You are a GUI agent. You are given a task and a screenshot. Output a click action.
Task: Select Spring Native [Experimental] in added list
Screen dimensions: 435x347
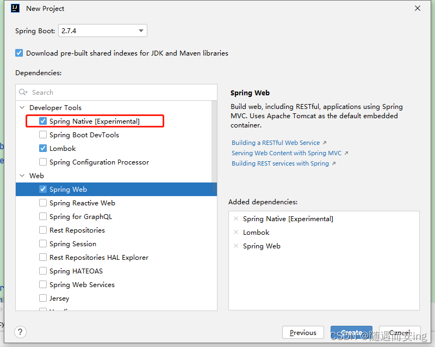coord(288,218)
